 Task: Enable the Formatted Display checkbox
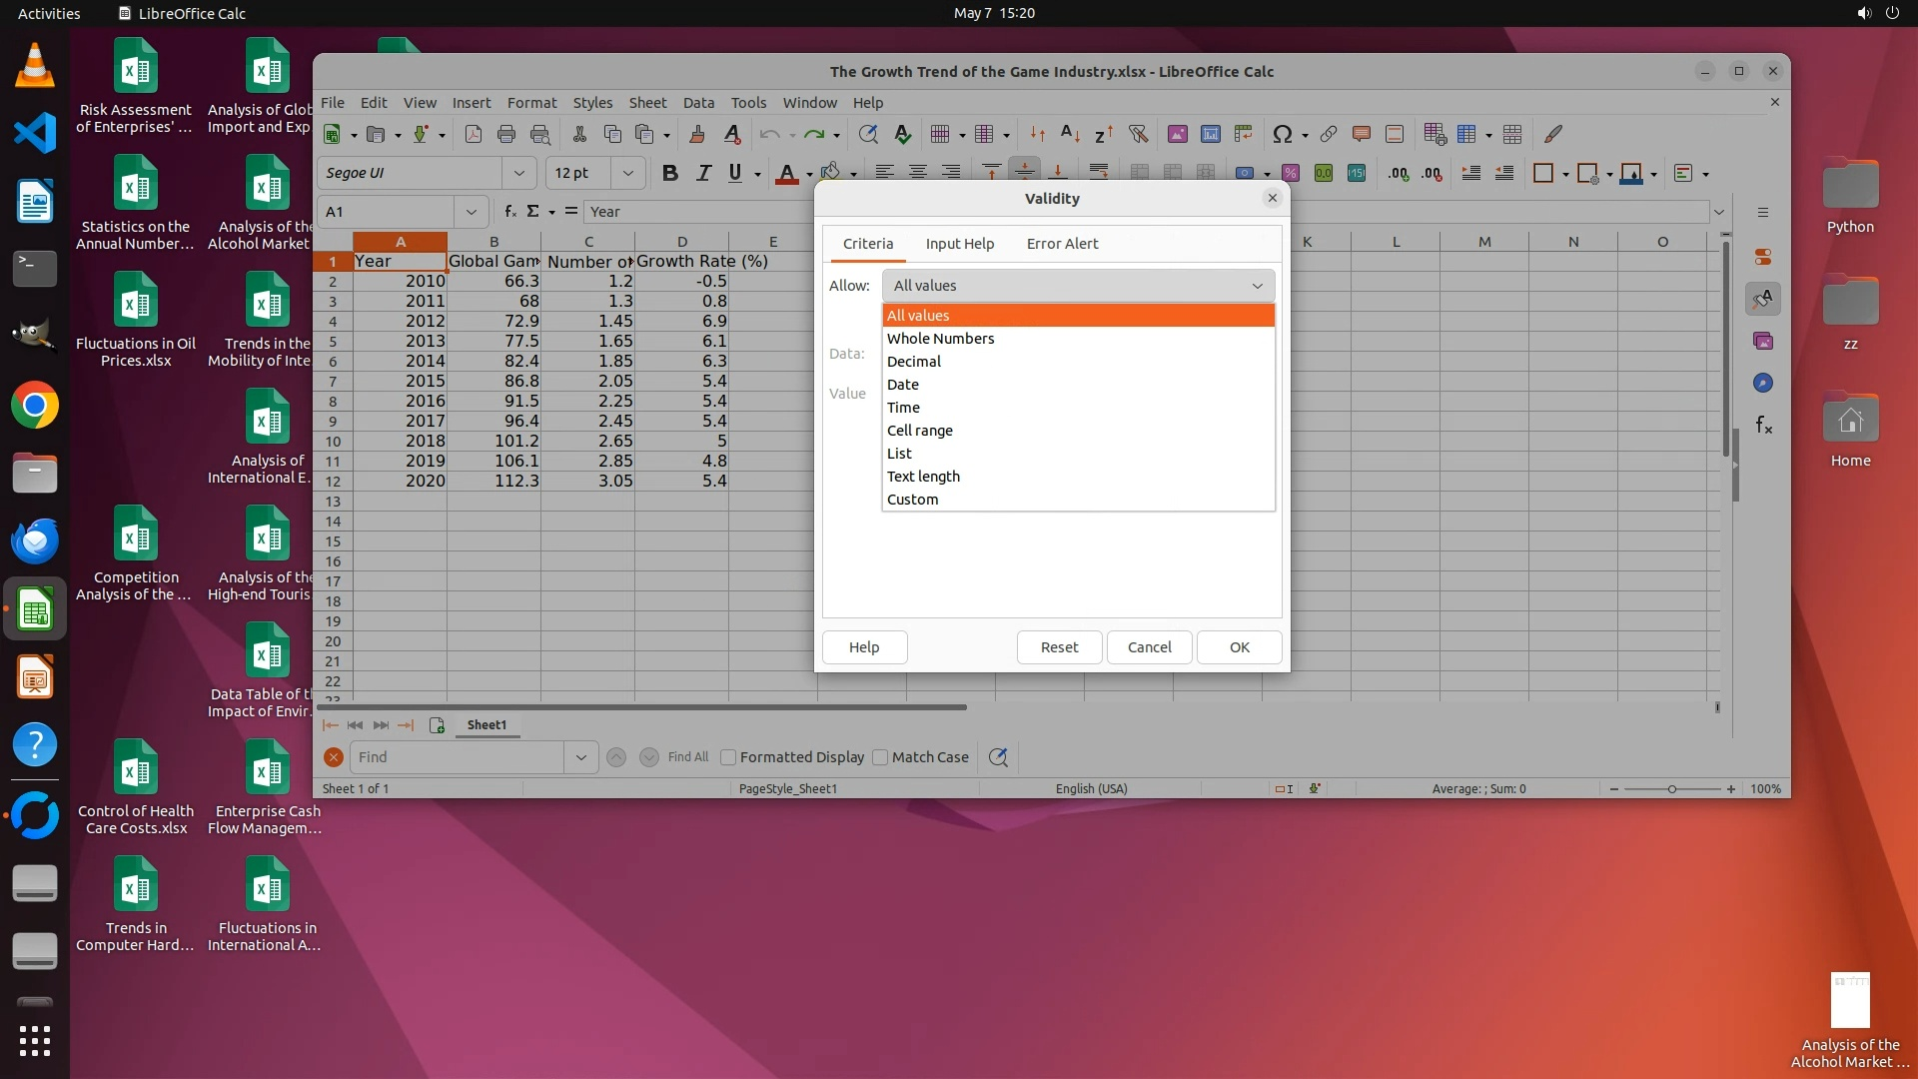coord(728,757)
